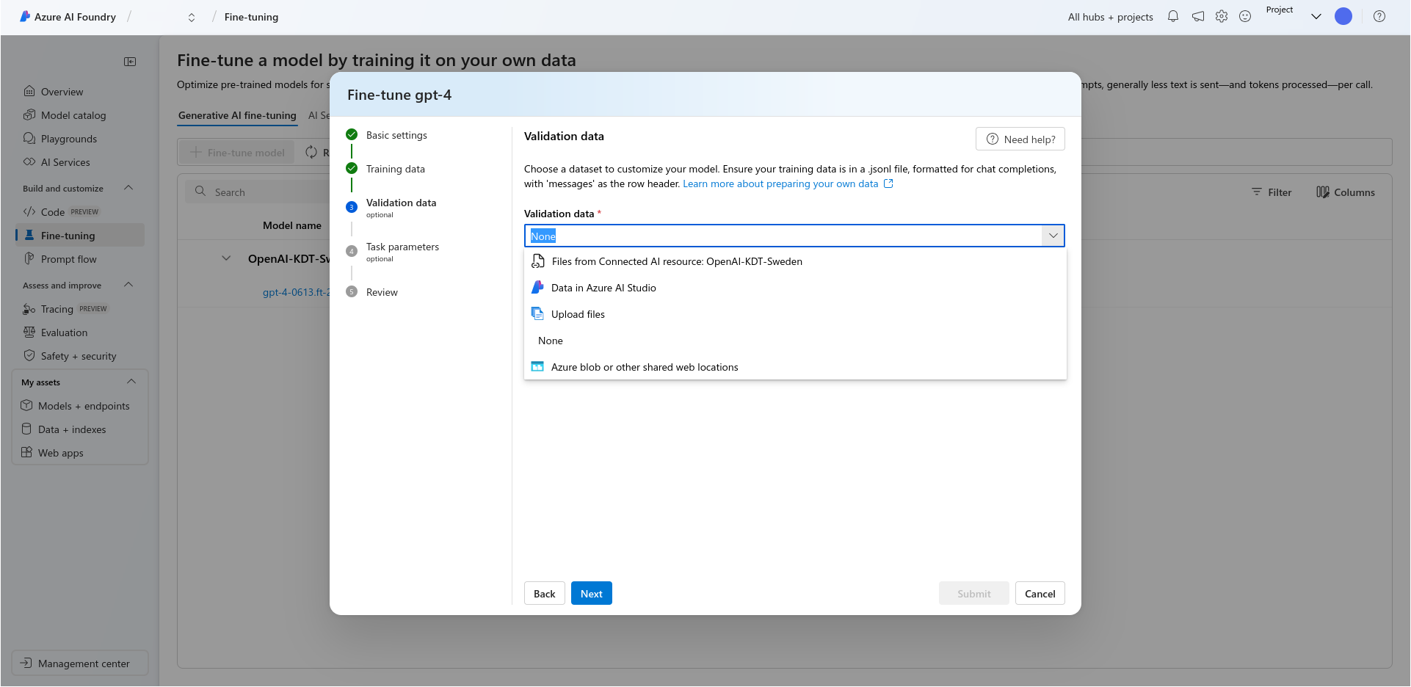
Task: Open All hubs + projects link
Action: [x=1110, y=17]
